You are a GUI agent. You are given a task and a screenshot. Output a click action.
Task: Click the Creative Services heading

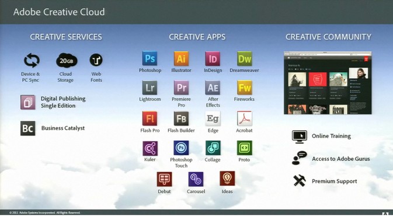66,37
